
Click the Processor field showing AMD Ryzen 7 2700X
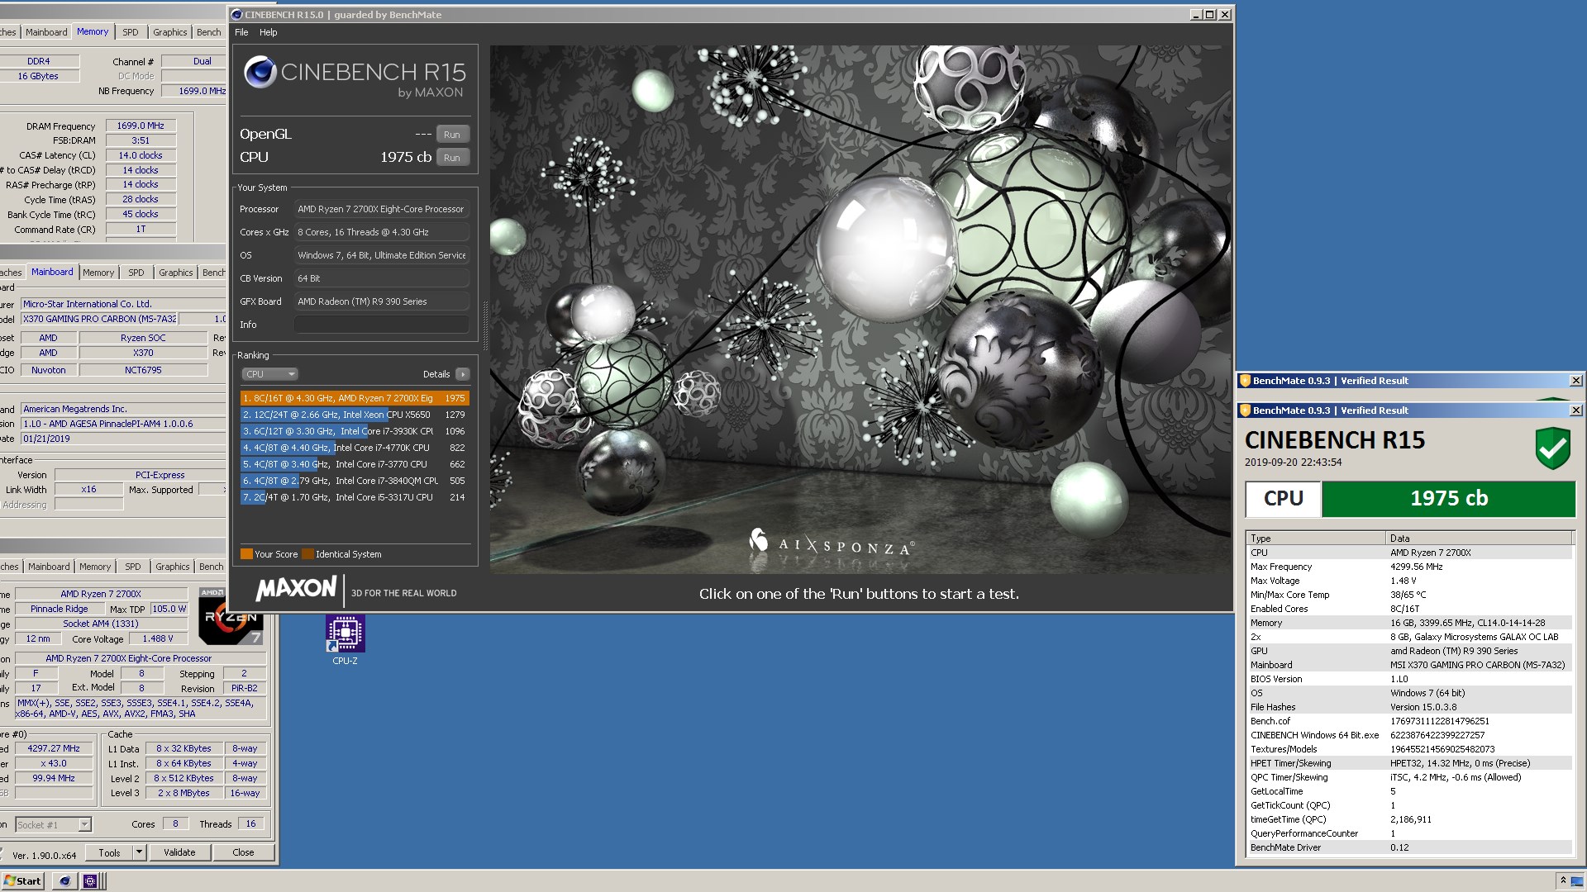coord(382,209)
